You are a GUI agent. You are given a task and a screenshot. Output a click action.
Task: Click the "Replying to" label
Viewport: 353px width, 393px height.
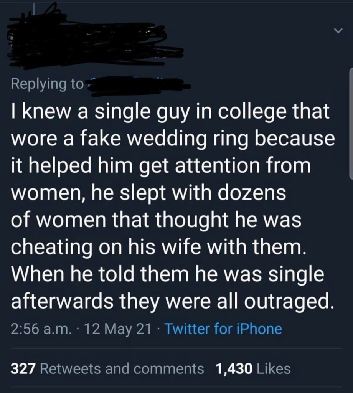coord(47,84)
